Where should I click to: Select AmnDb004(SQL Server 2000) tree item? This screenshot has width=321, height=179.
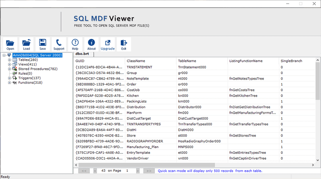point(37,55)
